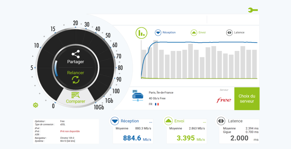Screen dimensions: 291x149
Task: Select the Réception result panel header
Action: tap(130, 121)
